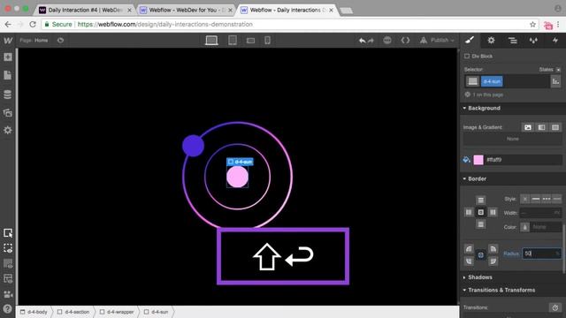The width and height of the screenshot is (566, 318).
Task: Click the background color hex field
Action: coord(524,160)
